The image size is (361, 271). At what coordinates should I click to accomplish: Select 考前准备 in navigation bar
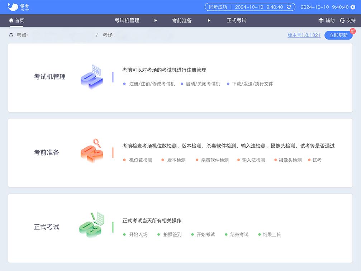tap(182, 20)
